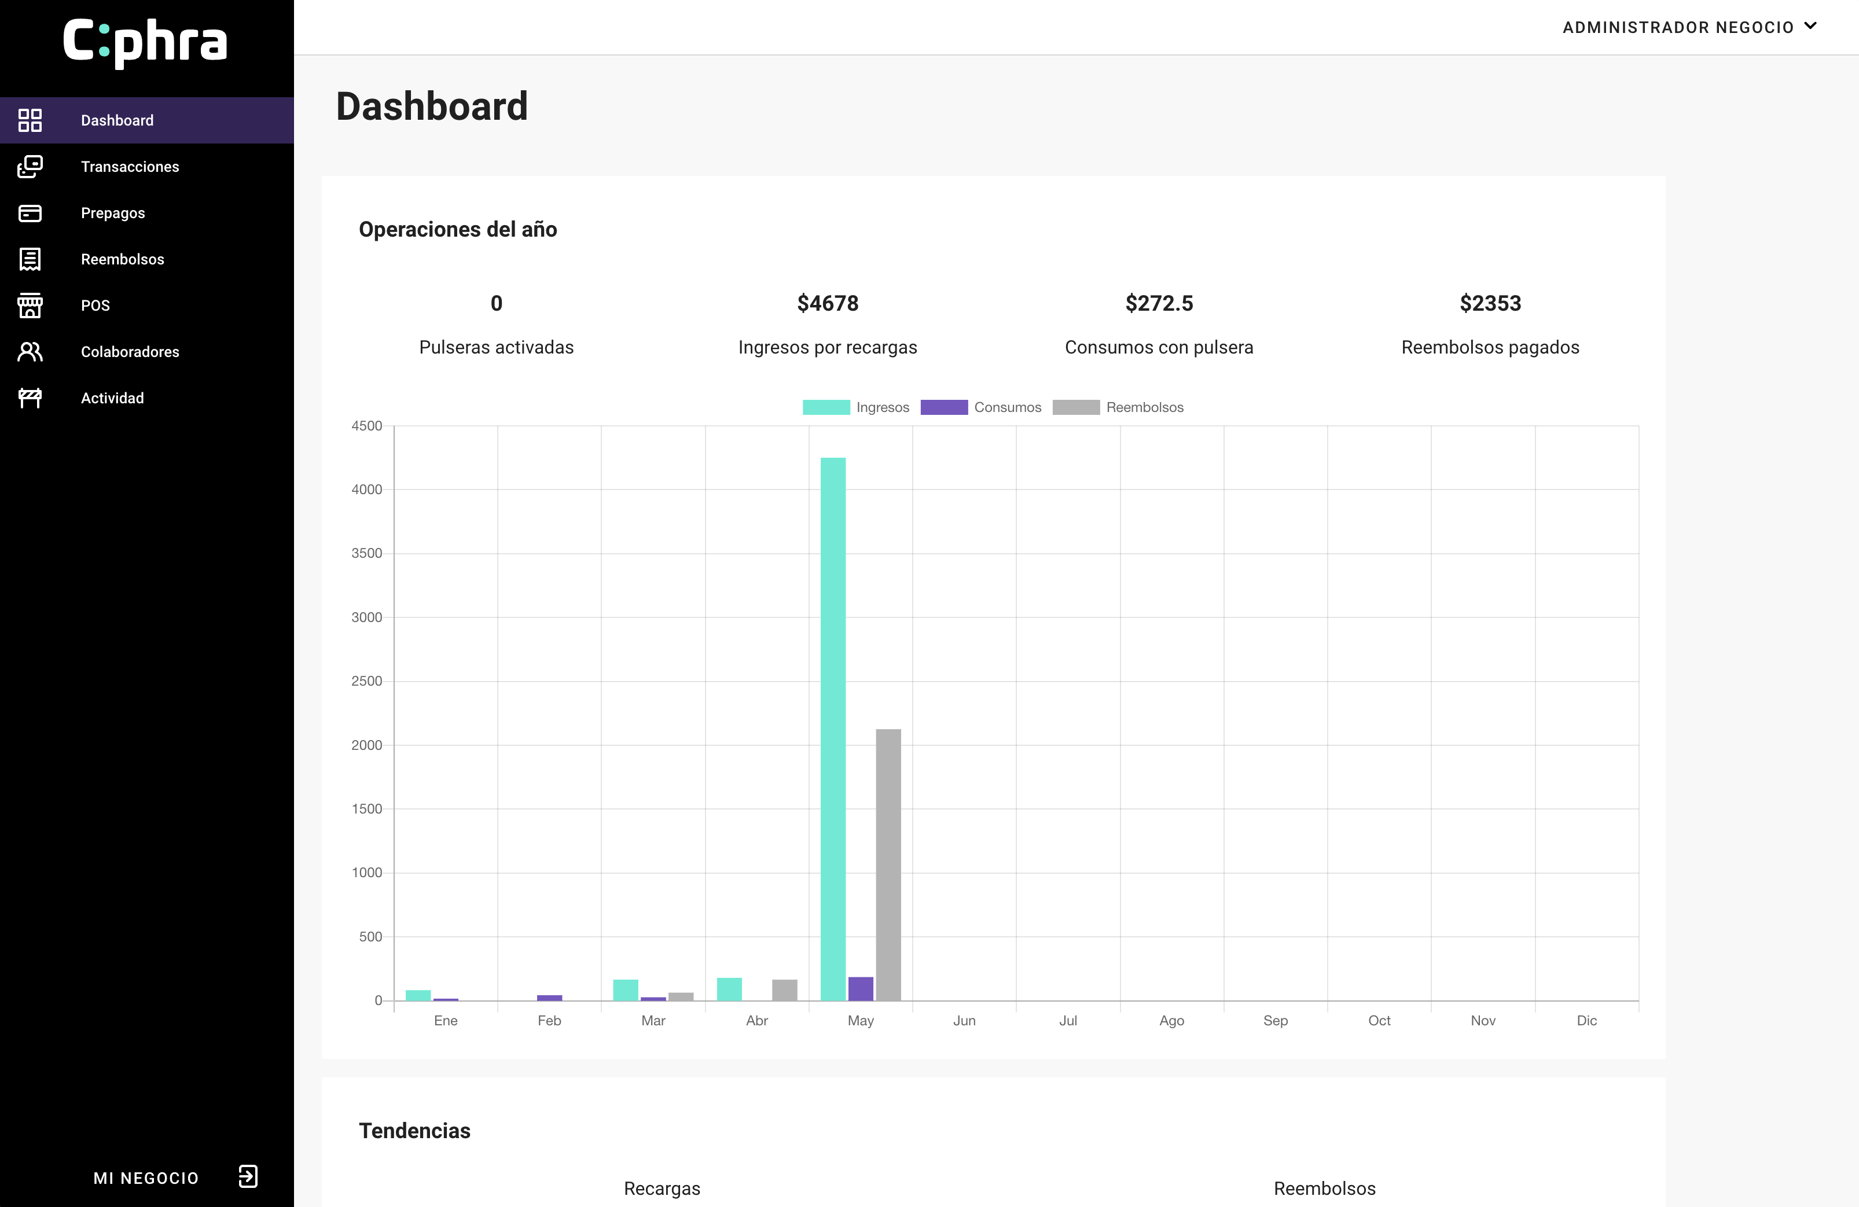Toggle Consumos series in chart legend
1859x1207 pixels.
(x=1007, y=407)
